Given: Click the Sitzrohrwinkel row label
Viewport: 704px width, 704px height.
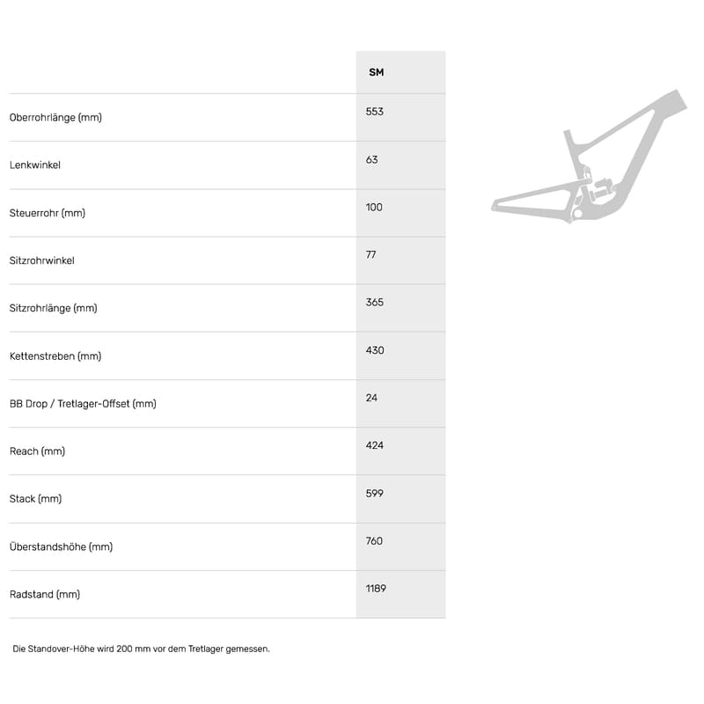Looking at the screenshot, I should pos(42,260).
